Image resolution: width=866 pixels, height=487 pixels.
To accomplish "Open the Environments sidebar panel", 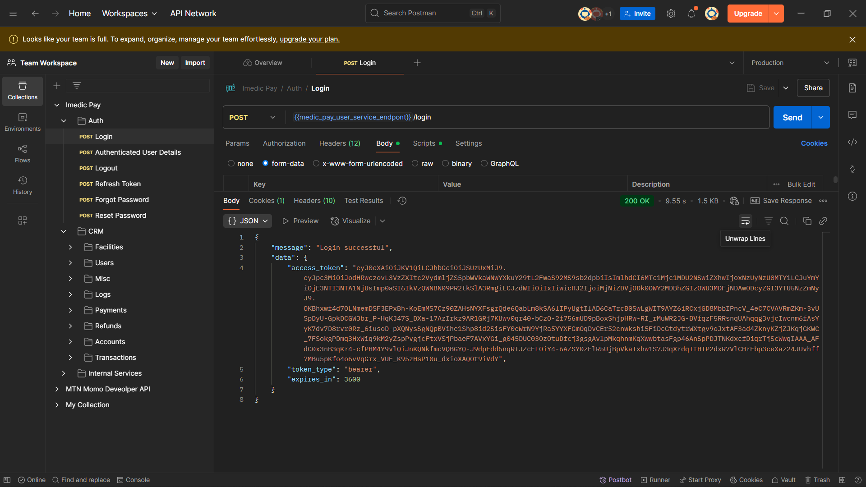I will (x=23, y=123).
